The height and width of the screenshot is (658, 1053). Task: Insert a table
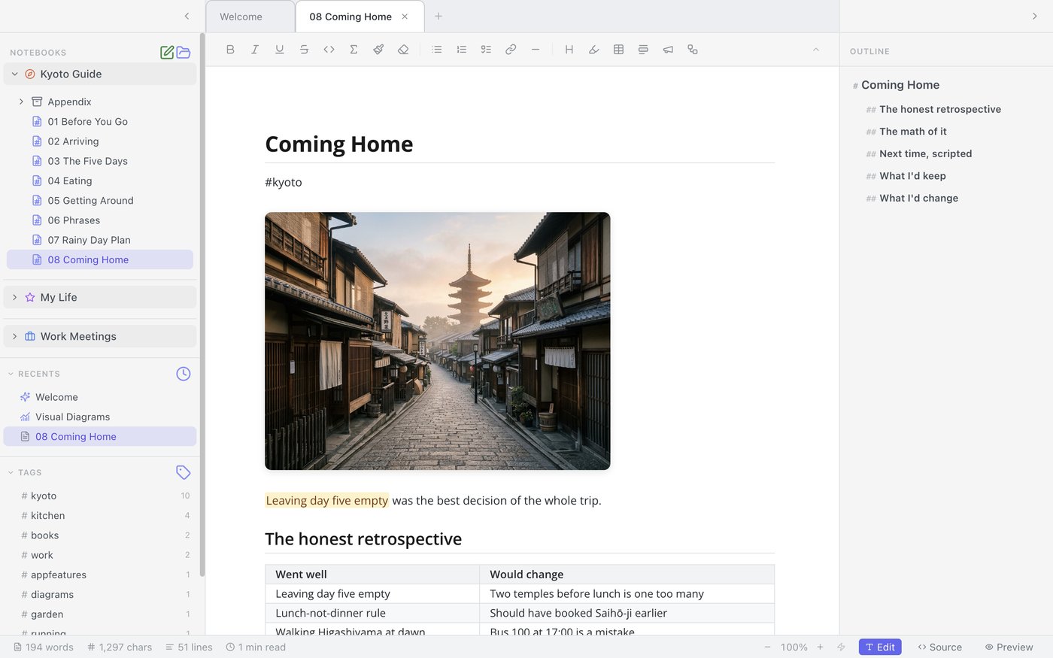[x=618, y=50]
